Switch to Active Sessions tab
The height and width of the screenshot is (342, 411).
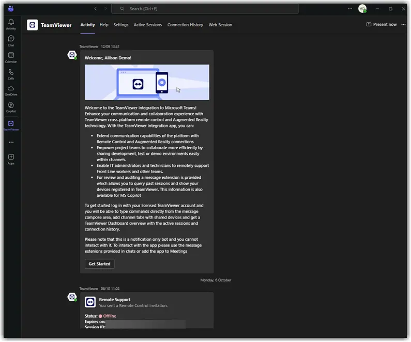147,25
